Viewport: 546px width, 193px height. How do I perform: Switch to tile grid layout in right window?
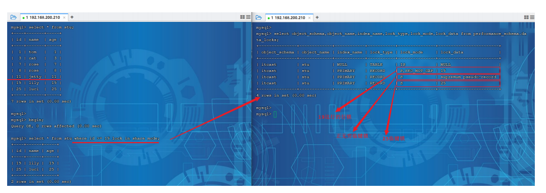click(x=526, y=17)
